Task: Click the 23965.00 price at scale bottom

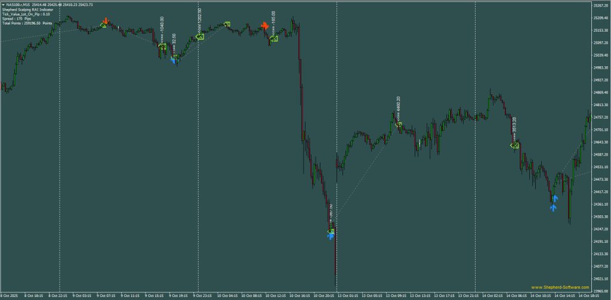Action: click(600, 291)
